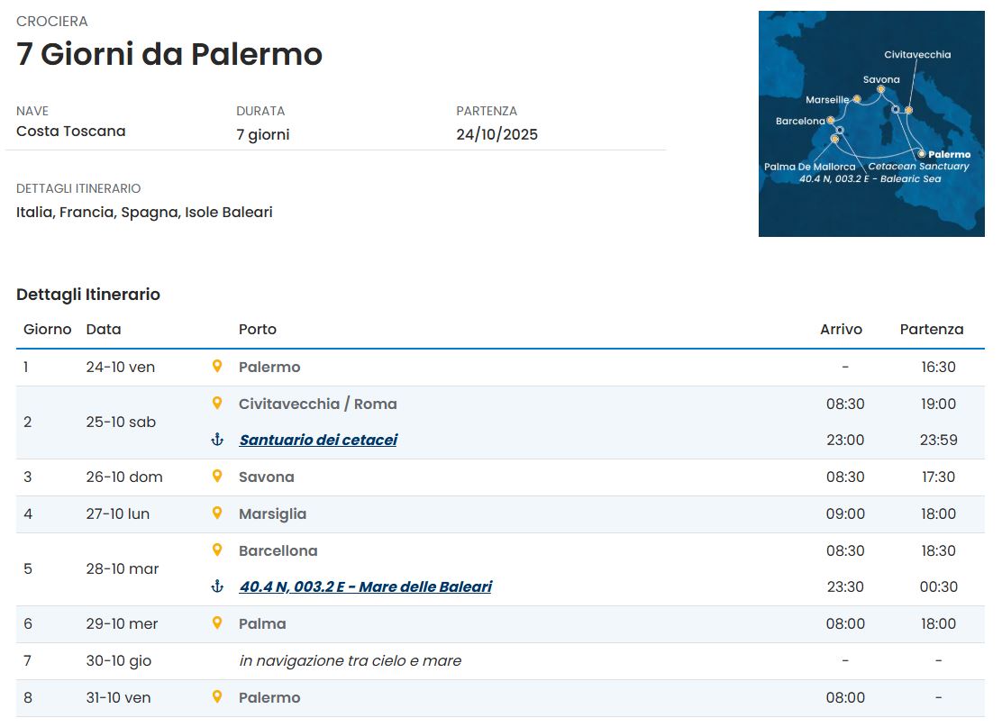Click the Barcelona marker on the route map
The width and height of the screenshot is (1002, 727).
click(x=831, y=120)
